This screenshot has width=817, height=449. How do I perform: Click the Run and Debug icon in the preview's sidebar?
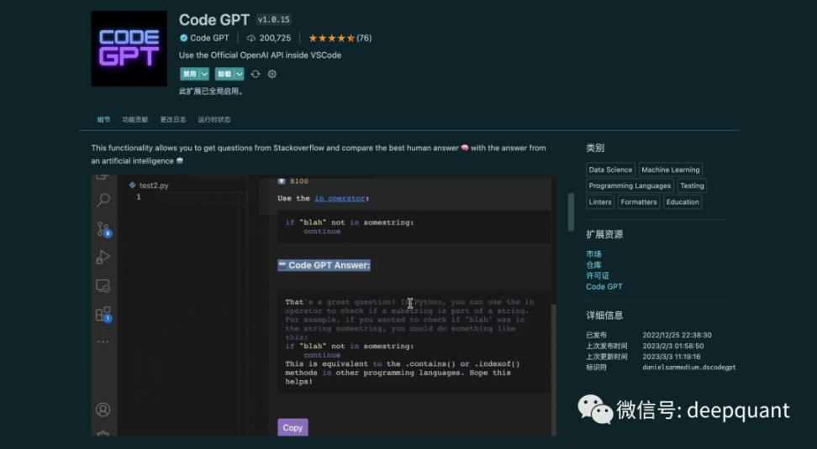pyautogui.click(x=103, y=257)
